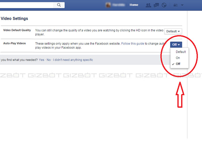Answer Yes to the feedback question
The width and height of the screenshot is (202, 152).
(41, 60)
